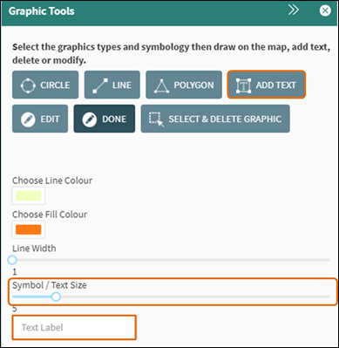Open the orange Fill Colour swatch

[x=29, y=229]
